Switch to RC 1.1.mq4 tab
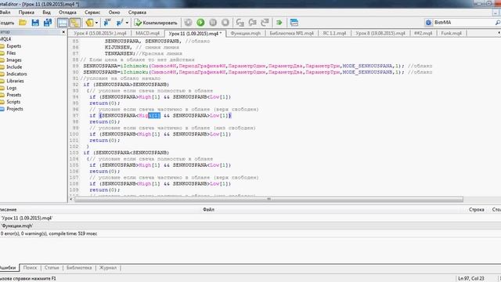 tap(334, 33)
